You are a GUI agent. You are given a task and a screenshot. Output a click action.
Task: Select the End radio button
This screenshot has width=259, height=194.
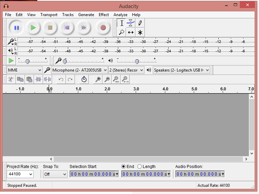point(123,167)
